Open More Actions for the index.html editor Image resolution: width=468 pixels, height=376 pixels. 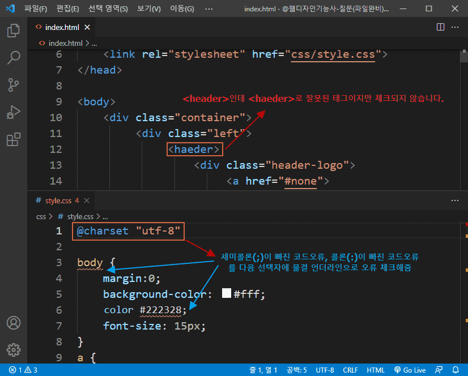pos(455,27)
